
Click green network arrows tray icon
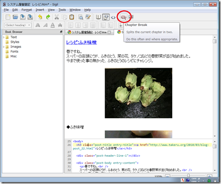[209, 180]
